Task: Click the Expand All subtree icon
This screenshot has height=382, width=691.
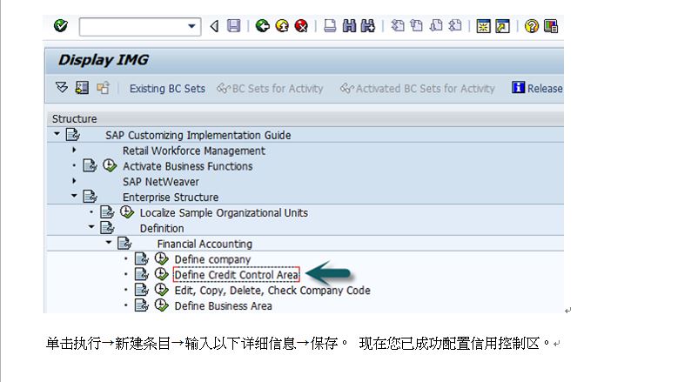Action: 62,88
